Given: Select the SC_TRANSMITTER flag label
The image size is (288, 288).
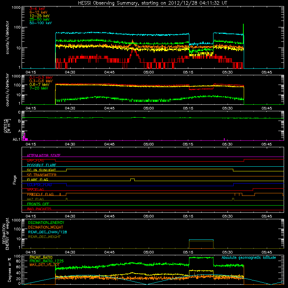Looking at the screenshot, I should [x=41, y=175].
